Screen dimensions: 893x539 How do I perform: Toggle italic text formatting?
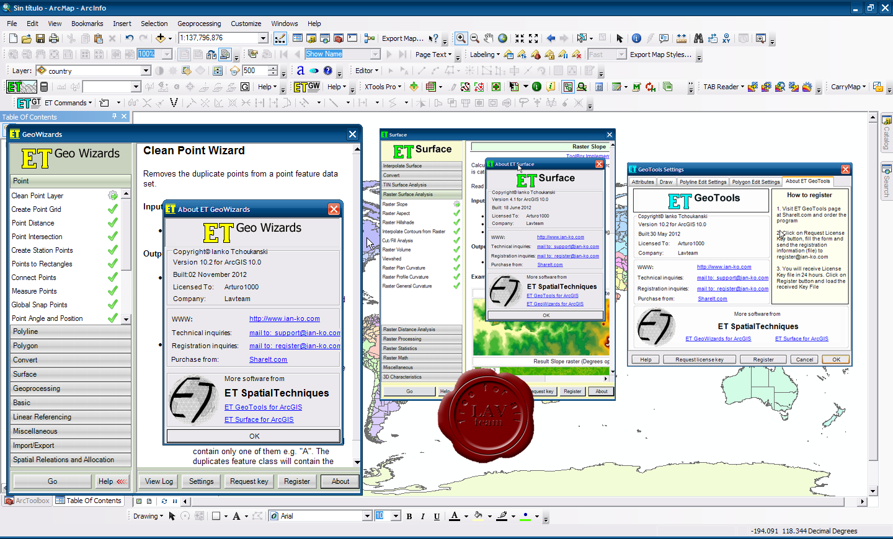(x=423, y=516)
